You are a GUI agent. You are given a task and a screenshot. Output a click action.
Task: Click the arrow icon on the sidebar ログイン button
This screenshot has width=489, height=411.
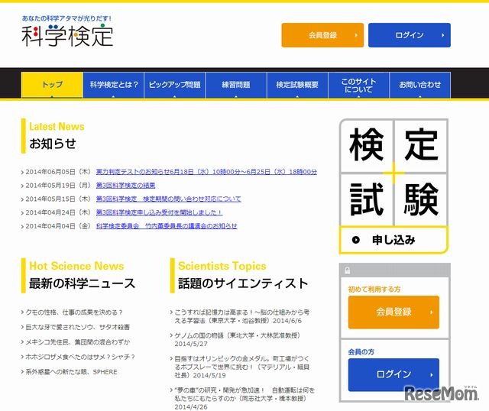[x=431, y=375]
